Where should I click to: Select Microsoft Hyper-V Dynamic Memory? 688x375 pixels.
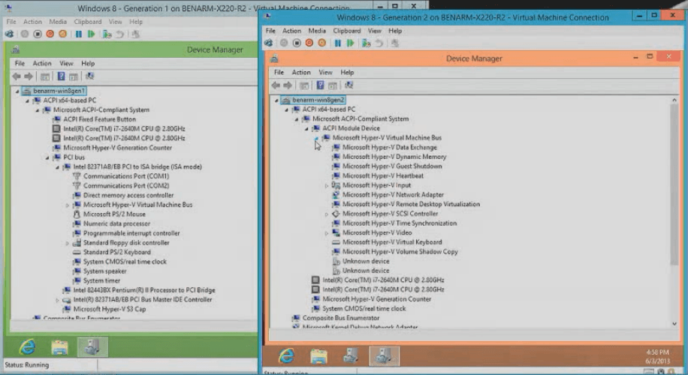click(x=394, y=157)
